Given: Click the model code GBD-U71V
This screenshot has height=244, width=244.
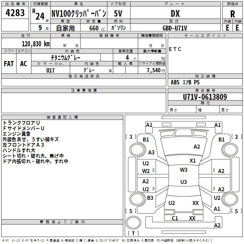Looking at the screenshot, I should (175, 28).
